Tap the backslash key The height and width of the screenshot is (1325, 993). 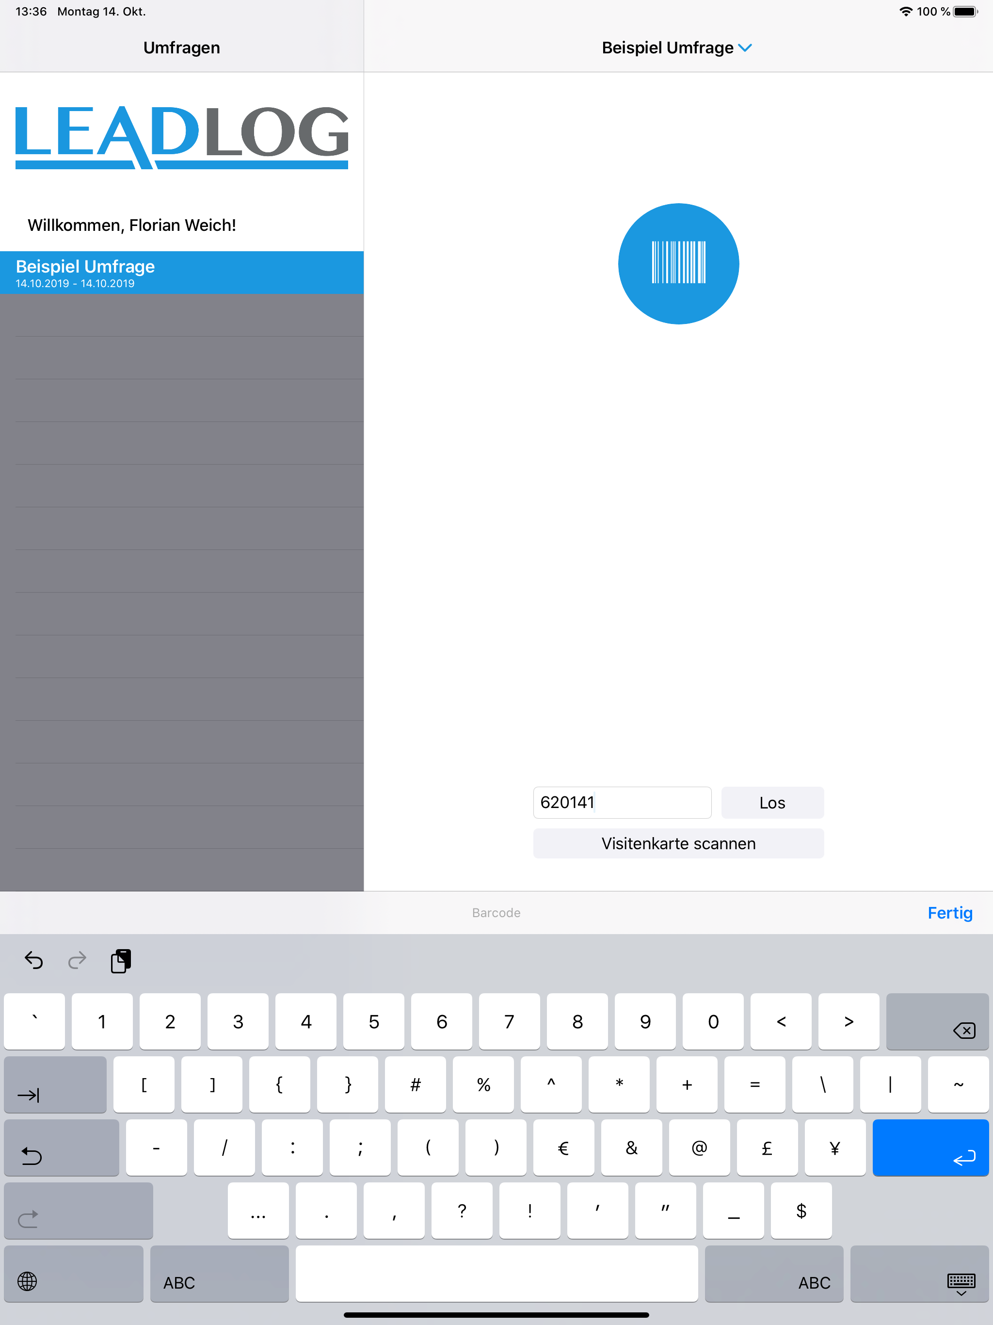point(823,1084)
